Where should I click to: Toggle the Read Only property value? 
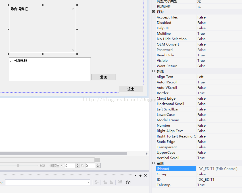click(x=219, y=55)
